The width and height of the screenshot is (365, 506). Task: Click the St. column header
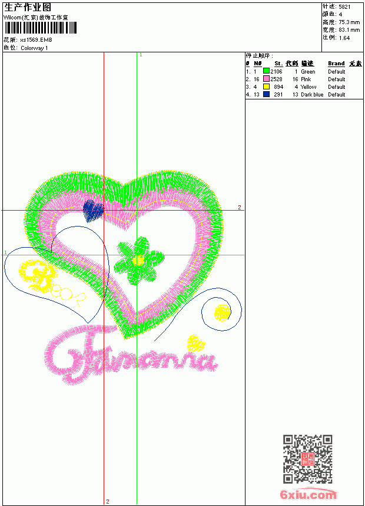[278, 64]
